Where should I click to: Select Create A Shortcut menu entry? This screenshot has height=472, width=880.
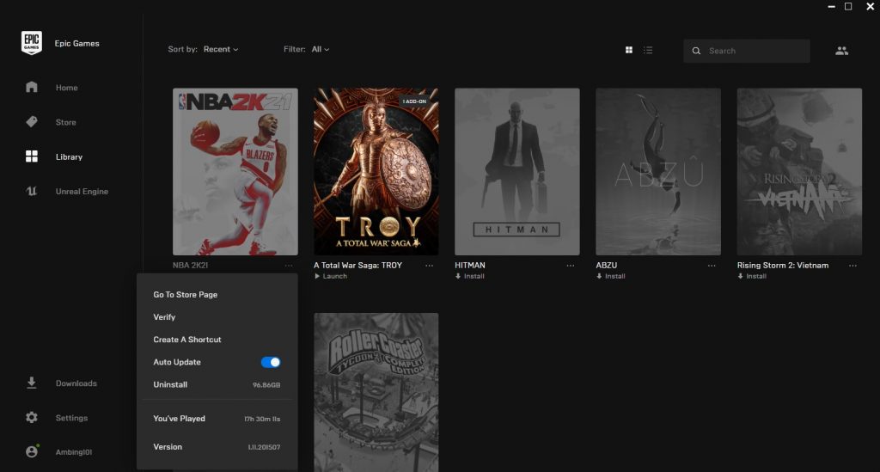[x=186, y=340]
